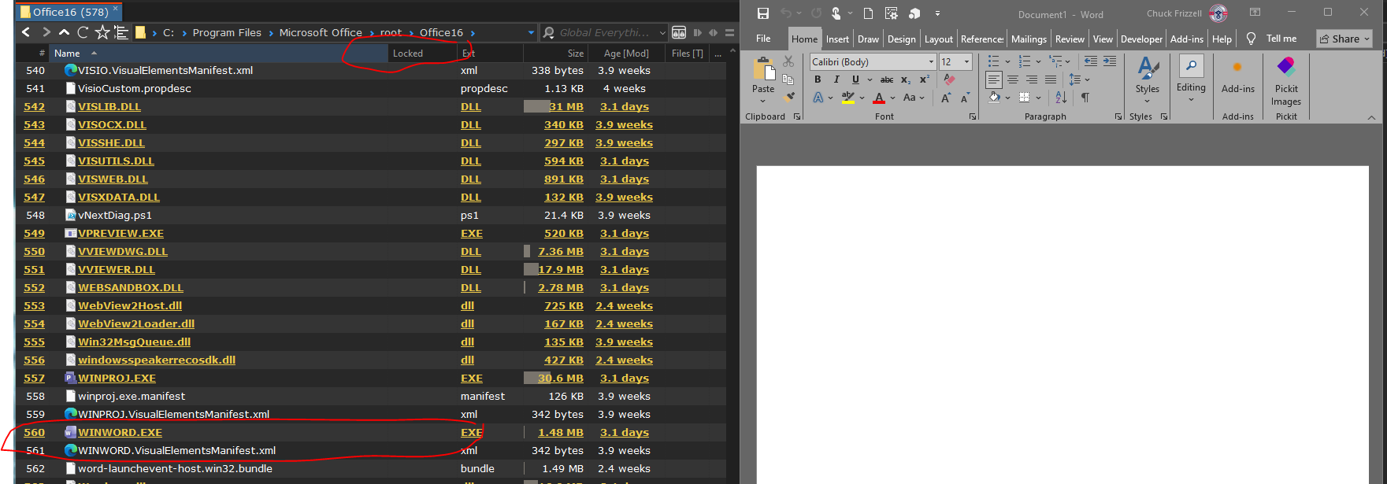Viewport: 1387px width, 484px height.
Task: Click the Global Everything search field
Action: click(x=604, y=33)
